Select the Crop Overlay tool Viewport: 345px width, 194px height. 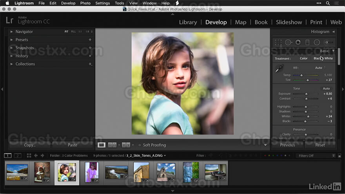[x=278, y=42]
